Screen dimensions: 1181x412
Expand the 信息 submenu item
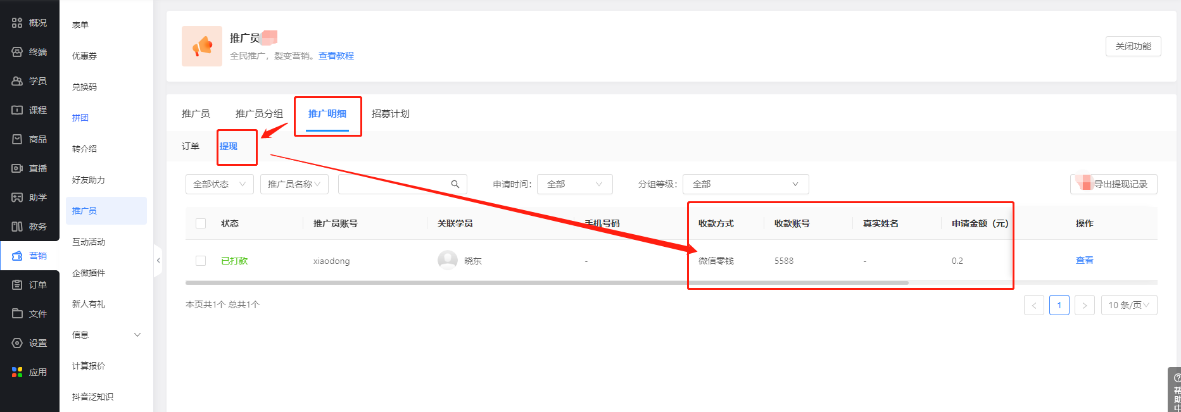pyautogui.click(x=106, y=335)
